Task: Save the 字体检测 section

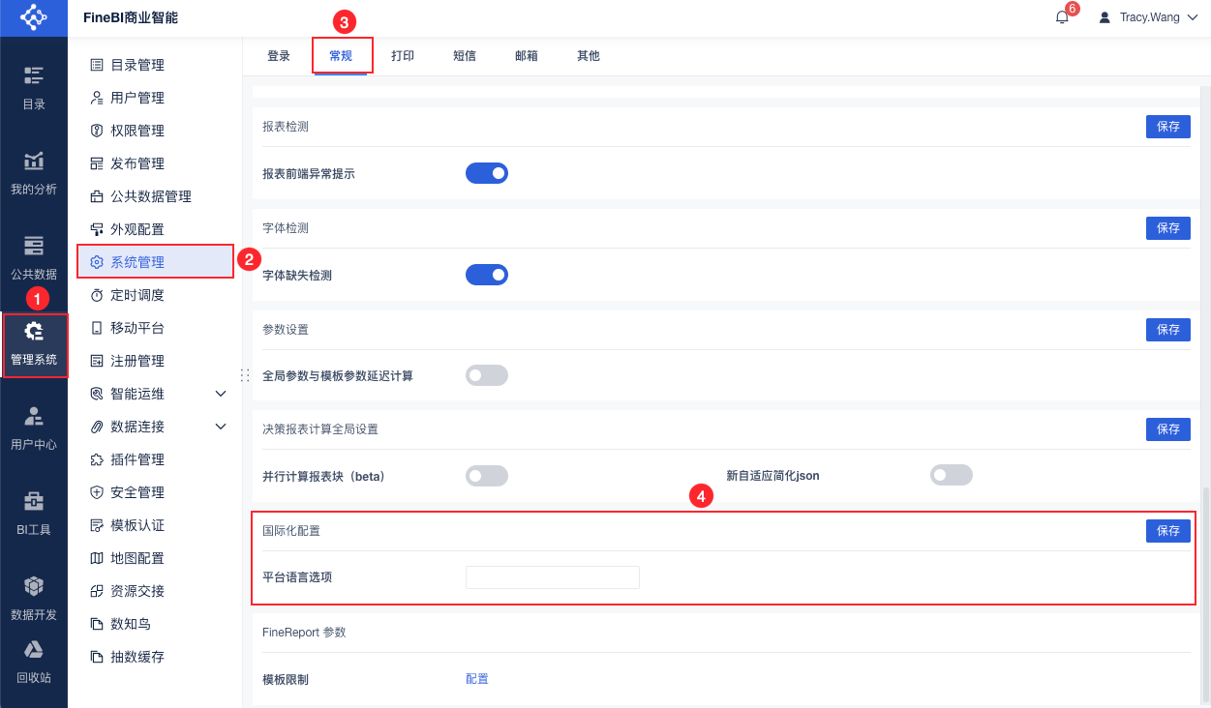Action: (1168, 228)
